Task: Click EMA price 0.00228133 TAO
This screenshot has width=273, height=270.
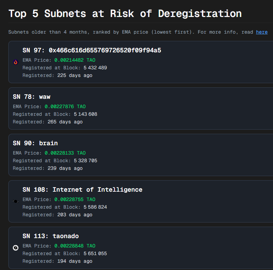Action: [x=65, y=153]
